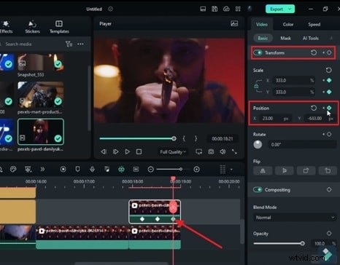Click the flip horizontal button

click(x=263, y=170)
